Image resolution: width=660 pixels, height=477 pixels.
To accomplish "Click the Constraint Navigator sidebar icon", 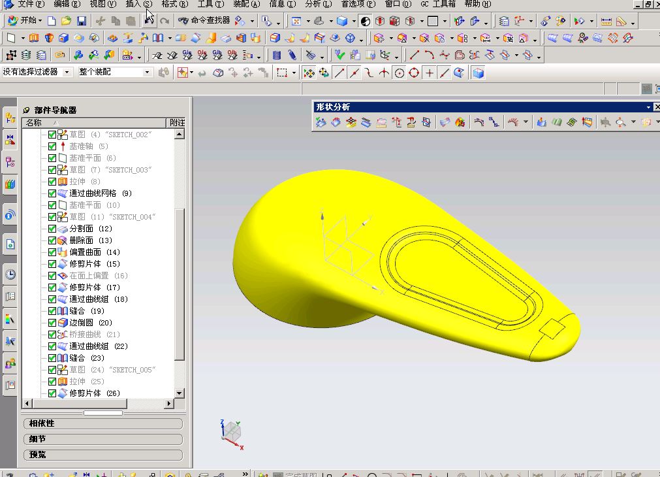I will (x=10, y=139).
